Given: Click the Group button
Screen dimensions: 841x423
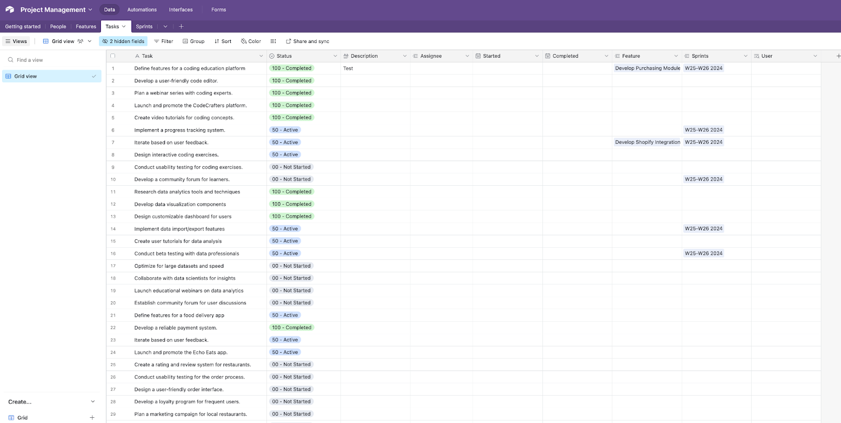Looking at the screenshot, I should click(193, 41).
